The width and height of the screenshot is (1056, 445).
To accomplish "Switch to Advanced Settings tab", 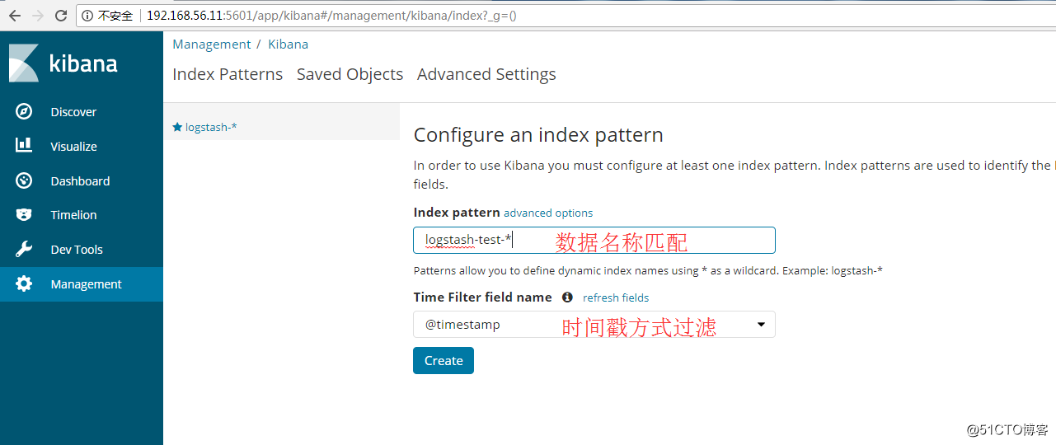I will tap(486, 74).
